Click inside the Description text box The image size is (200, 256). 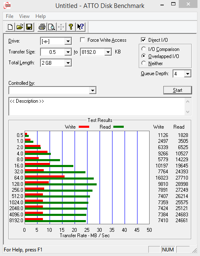[x=97, y=106]
